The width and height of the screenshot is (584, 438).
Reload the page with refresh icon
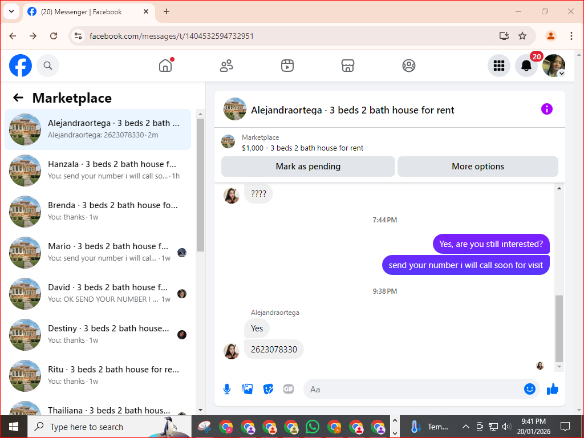54,36
